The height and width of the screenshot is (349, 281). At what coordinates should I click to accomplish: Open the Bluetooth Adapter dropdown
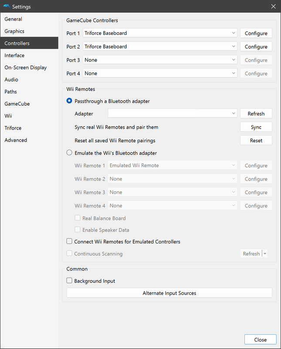click(173, 113)
